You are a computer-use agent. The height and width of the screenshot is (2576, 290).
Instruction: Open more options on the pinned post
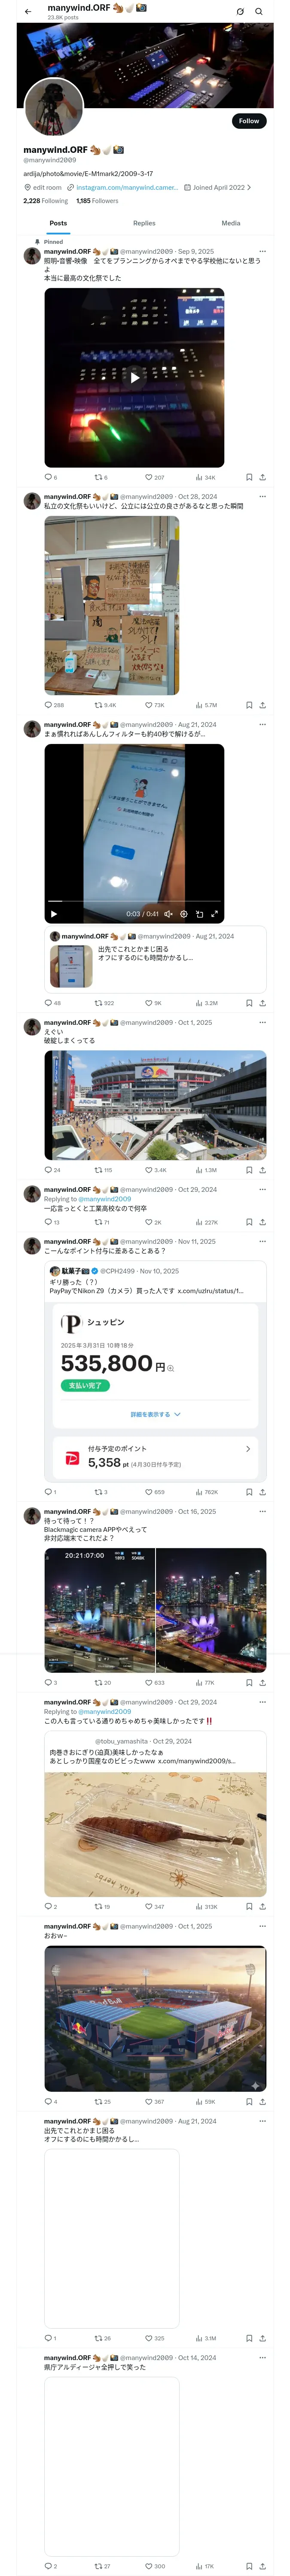(x=262, y=252)
